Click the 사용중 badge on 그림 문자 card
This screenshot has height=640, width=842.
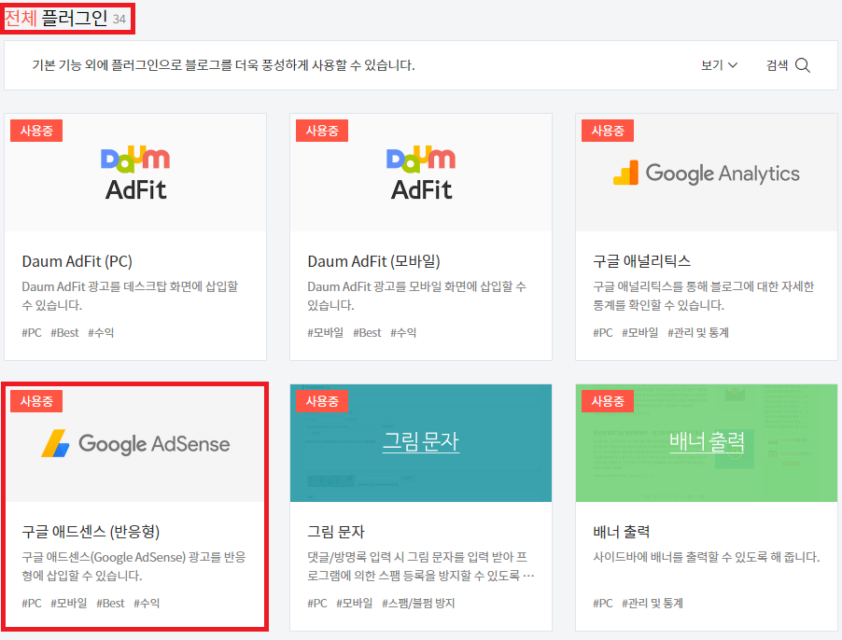pos(322,401)
